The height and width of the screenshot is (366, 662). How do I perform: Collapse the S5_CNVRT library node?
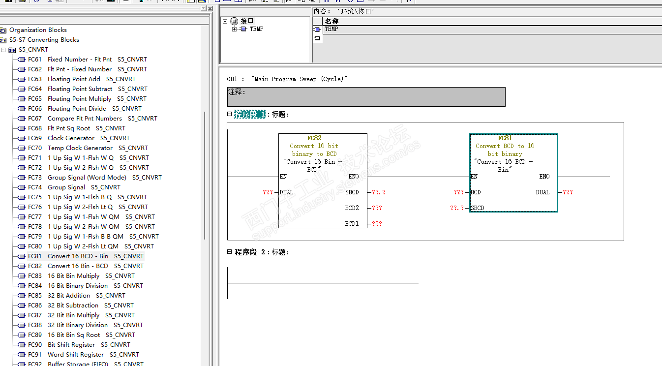[x=3, y=50]
